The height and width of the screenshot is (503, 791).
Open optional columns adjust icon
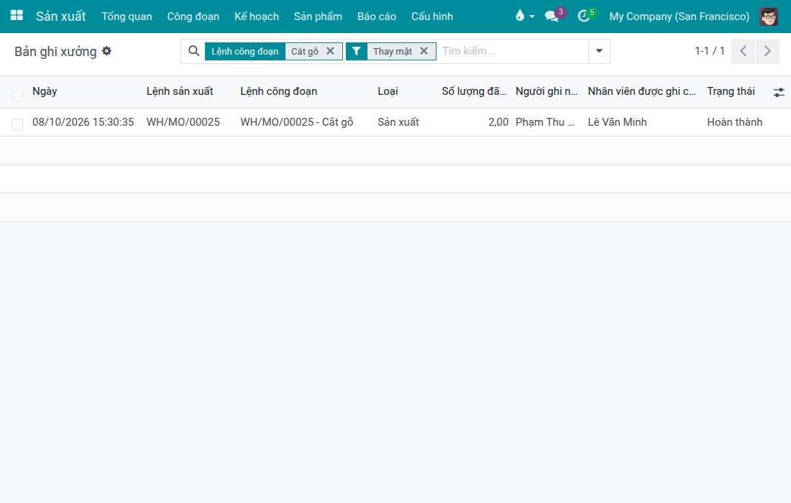coord(778,92)
